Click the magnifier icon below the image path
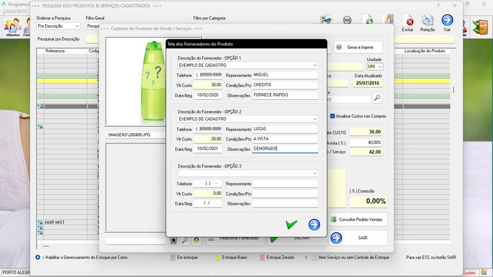The image size is (493, 277). [185, 239]
